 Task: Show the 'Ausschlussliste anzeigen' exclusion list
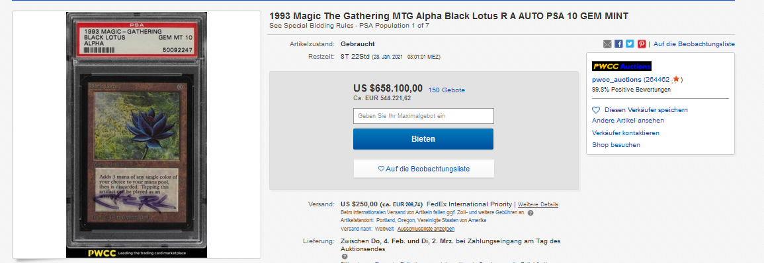[426, 229]
